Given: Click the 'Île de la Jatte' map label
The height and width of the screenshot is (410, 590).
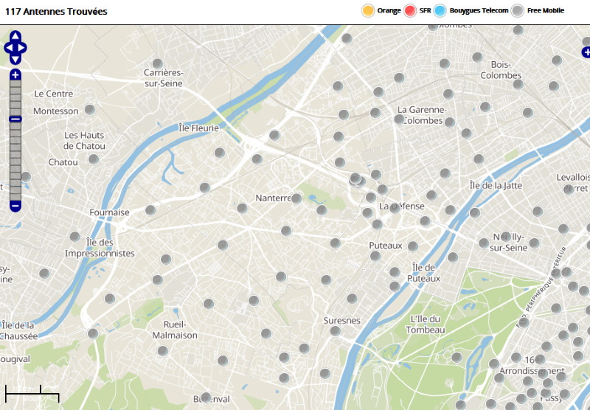Looking at the screenshot, I should (496, 185).
